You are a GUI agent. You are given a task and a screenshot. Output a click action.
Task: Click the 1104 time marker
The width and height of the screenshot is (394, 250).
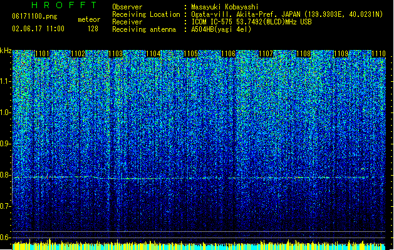point(153,54)
